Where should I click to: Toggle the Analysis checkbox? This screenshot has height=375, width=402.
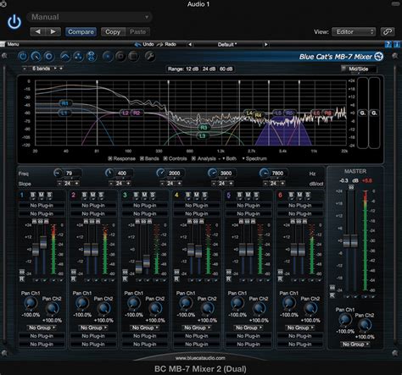click(x=193, y=158)
